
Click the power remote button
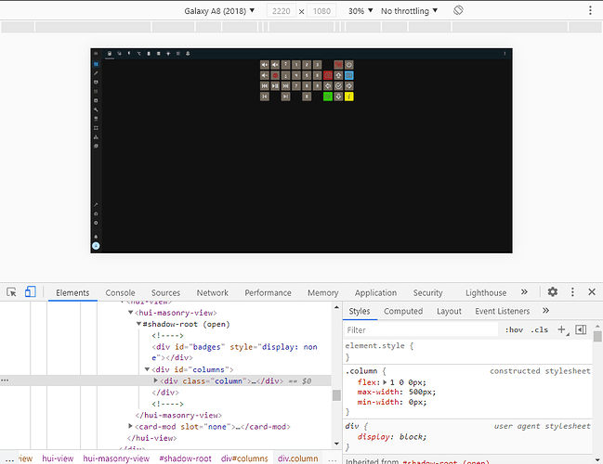(348, 65)
